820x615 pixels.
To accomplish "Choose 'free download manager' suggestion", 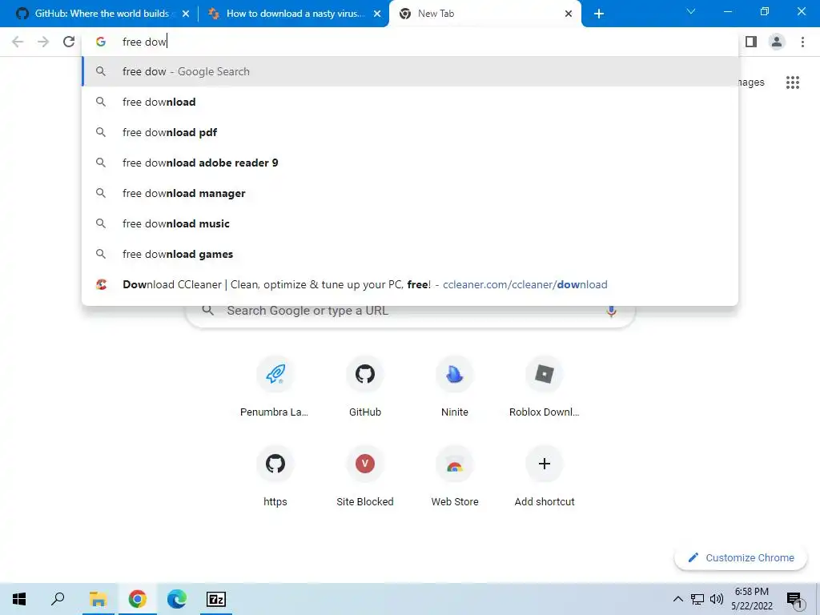I will [410, 193].
